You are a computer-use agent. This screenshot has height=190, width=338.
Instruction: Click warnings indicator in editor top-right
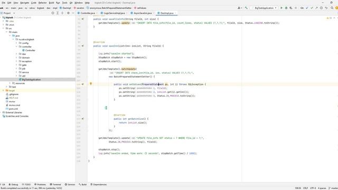pyautogui.click(x=330, y=18)
